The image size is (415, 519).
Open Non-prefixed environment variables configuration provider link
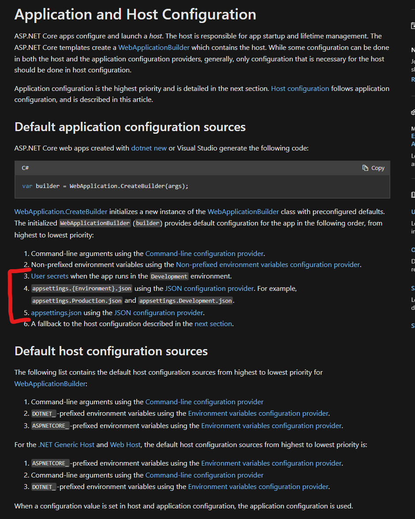click(268, 264)
